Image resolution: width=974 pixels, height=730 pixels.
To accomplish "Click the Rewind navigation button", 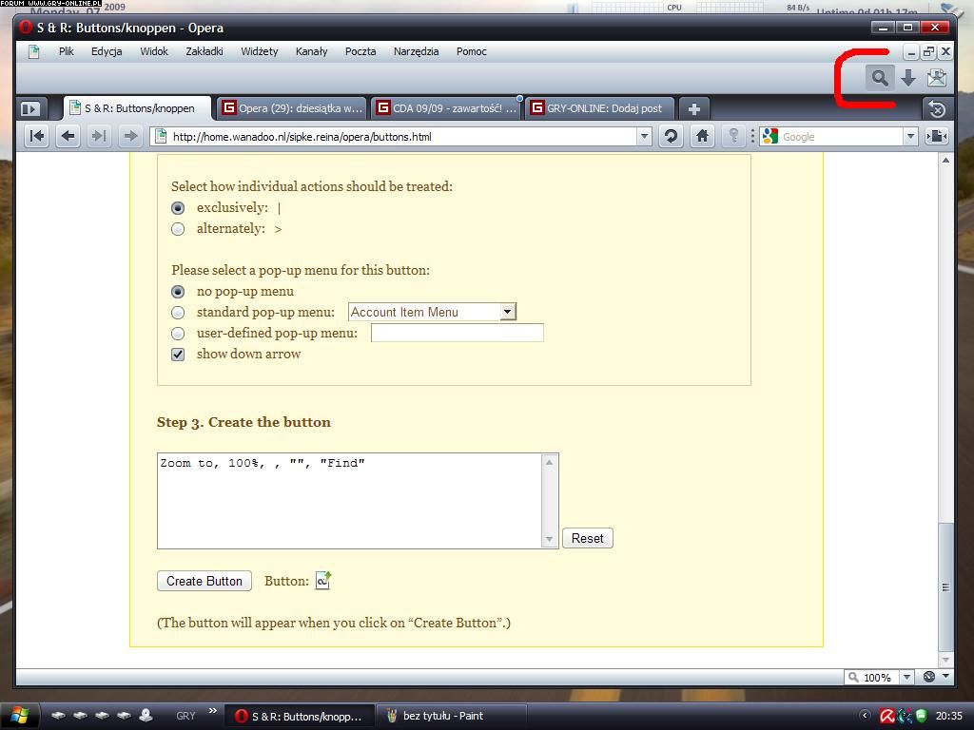I will [37, 136].
